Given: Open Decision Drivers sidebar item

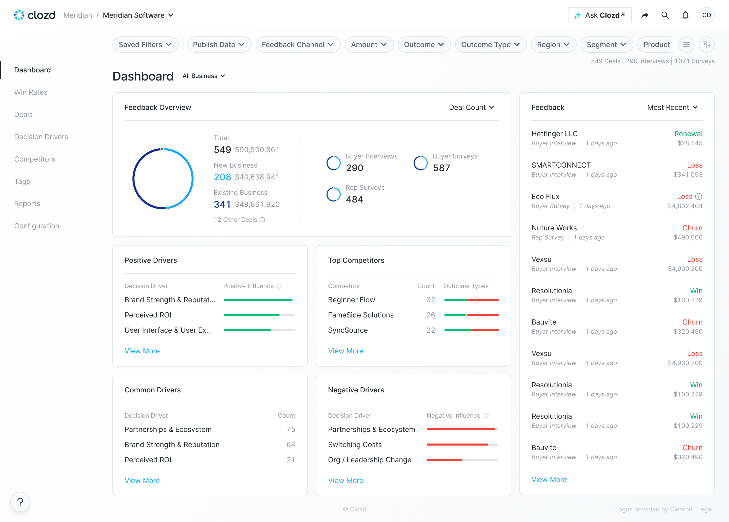Looking at the screenshot, I should point(41,137).
